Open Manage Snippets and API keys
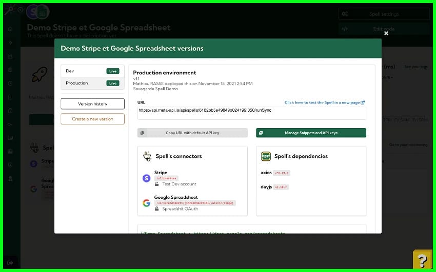The width and height of the screenshot is (436, 272). (311, 133)
